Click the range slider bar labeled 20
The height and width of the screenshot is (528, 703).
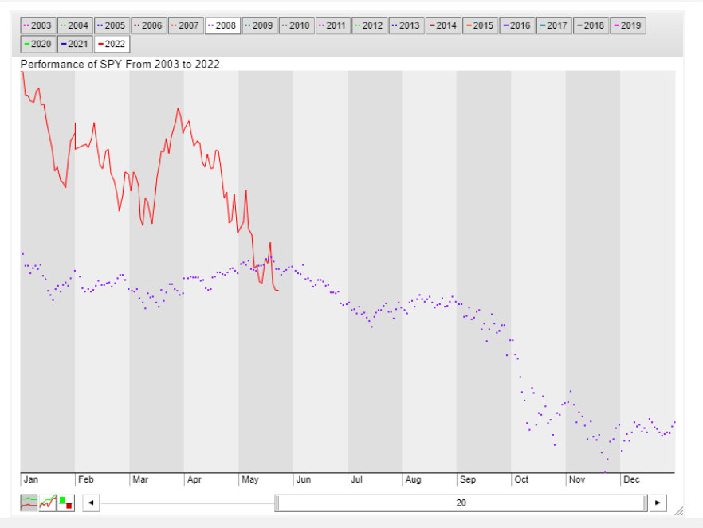click(461, 503)
